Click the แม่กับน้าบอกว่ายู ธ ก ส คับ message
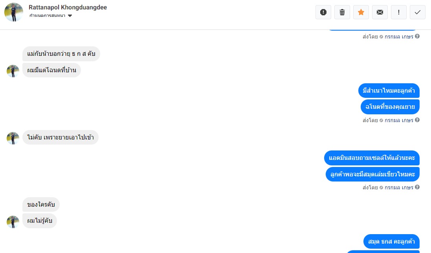Screen dimensions: 431x253 click(61, 53)
